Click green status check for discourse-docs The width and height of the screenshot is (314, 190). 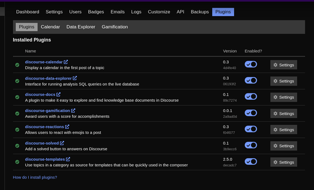click(17, 97)
